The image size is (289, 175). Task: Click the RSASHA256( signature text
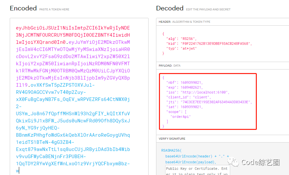click(171, 150)
